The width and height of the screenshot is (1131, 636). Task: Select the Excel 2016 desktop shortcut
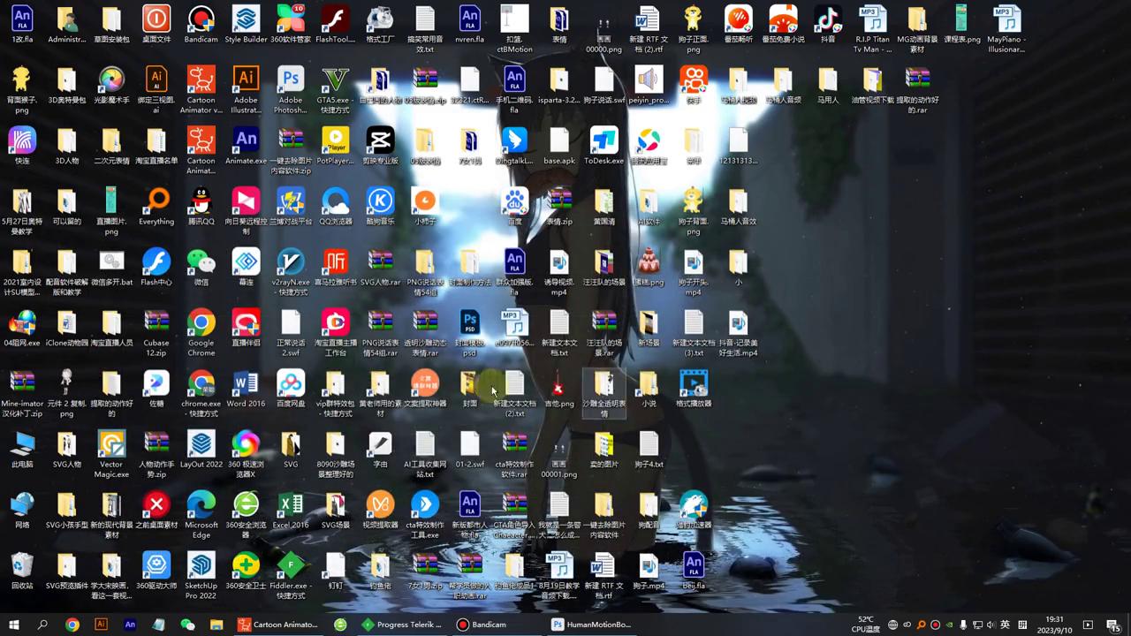pos(291,504)
